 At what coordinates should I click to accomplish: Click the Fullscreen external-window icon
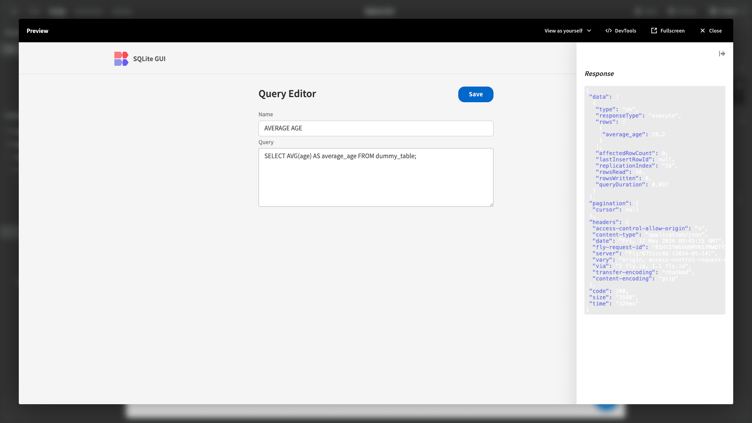coord(654,31)
